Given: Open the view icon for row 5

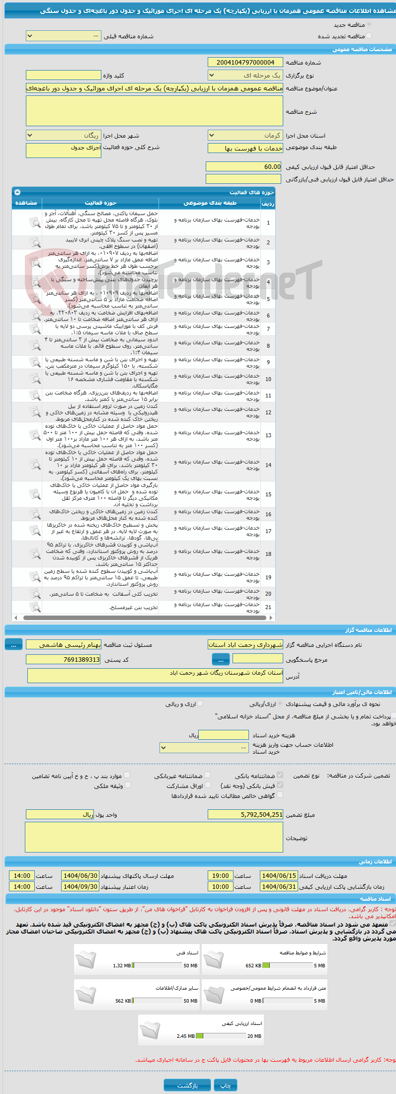Looking at the screenshot, I should pos(35,299).
